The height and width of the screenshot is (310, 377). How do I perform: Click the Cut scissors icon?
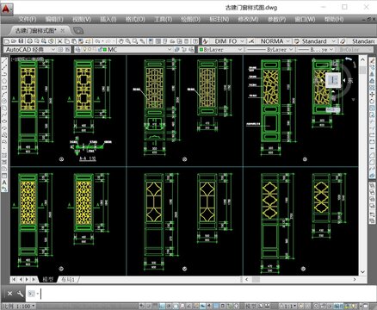pos(59,41)
